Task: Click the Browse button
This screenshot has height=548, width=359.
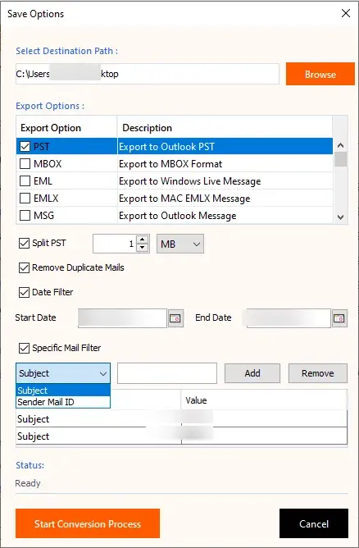Action: [320, 74]
